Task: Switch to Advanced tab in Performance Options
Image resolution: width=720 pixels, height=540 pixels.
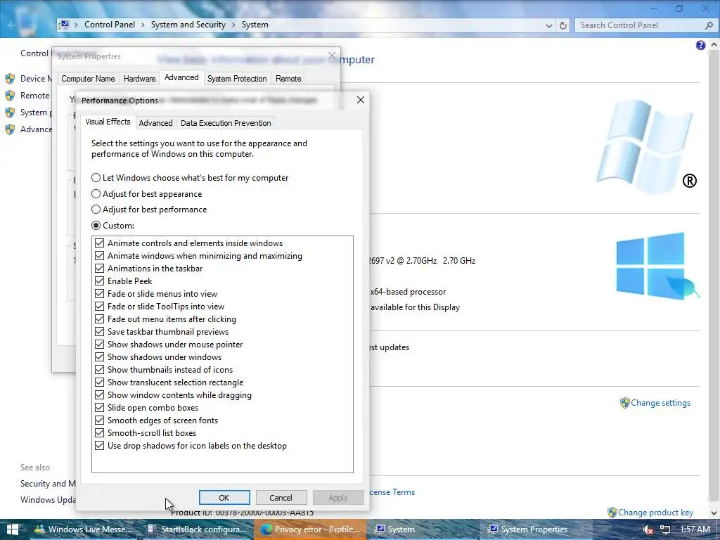Action: (x=155, y=123)
